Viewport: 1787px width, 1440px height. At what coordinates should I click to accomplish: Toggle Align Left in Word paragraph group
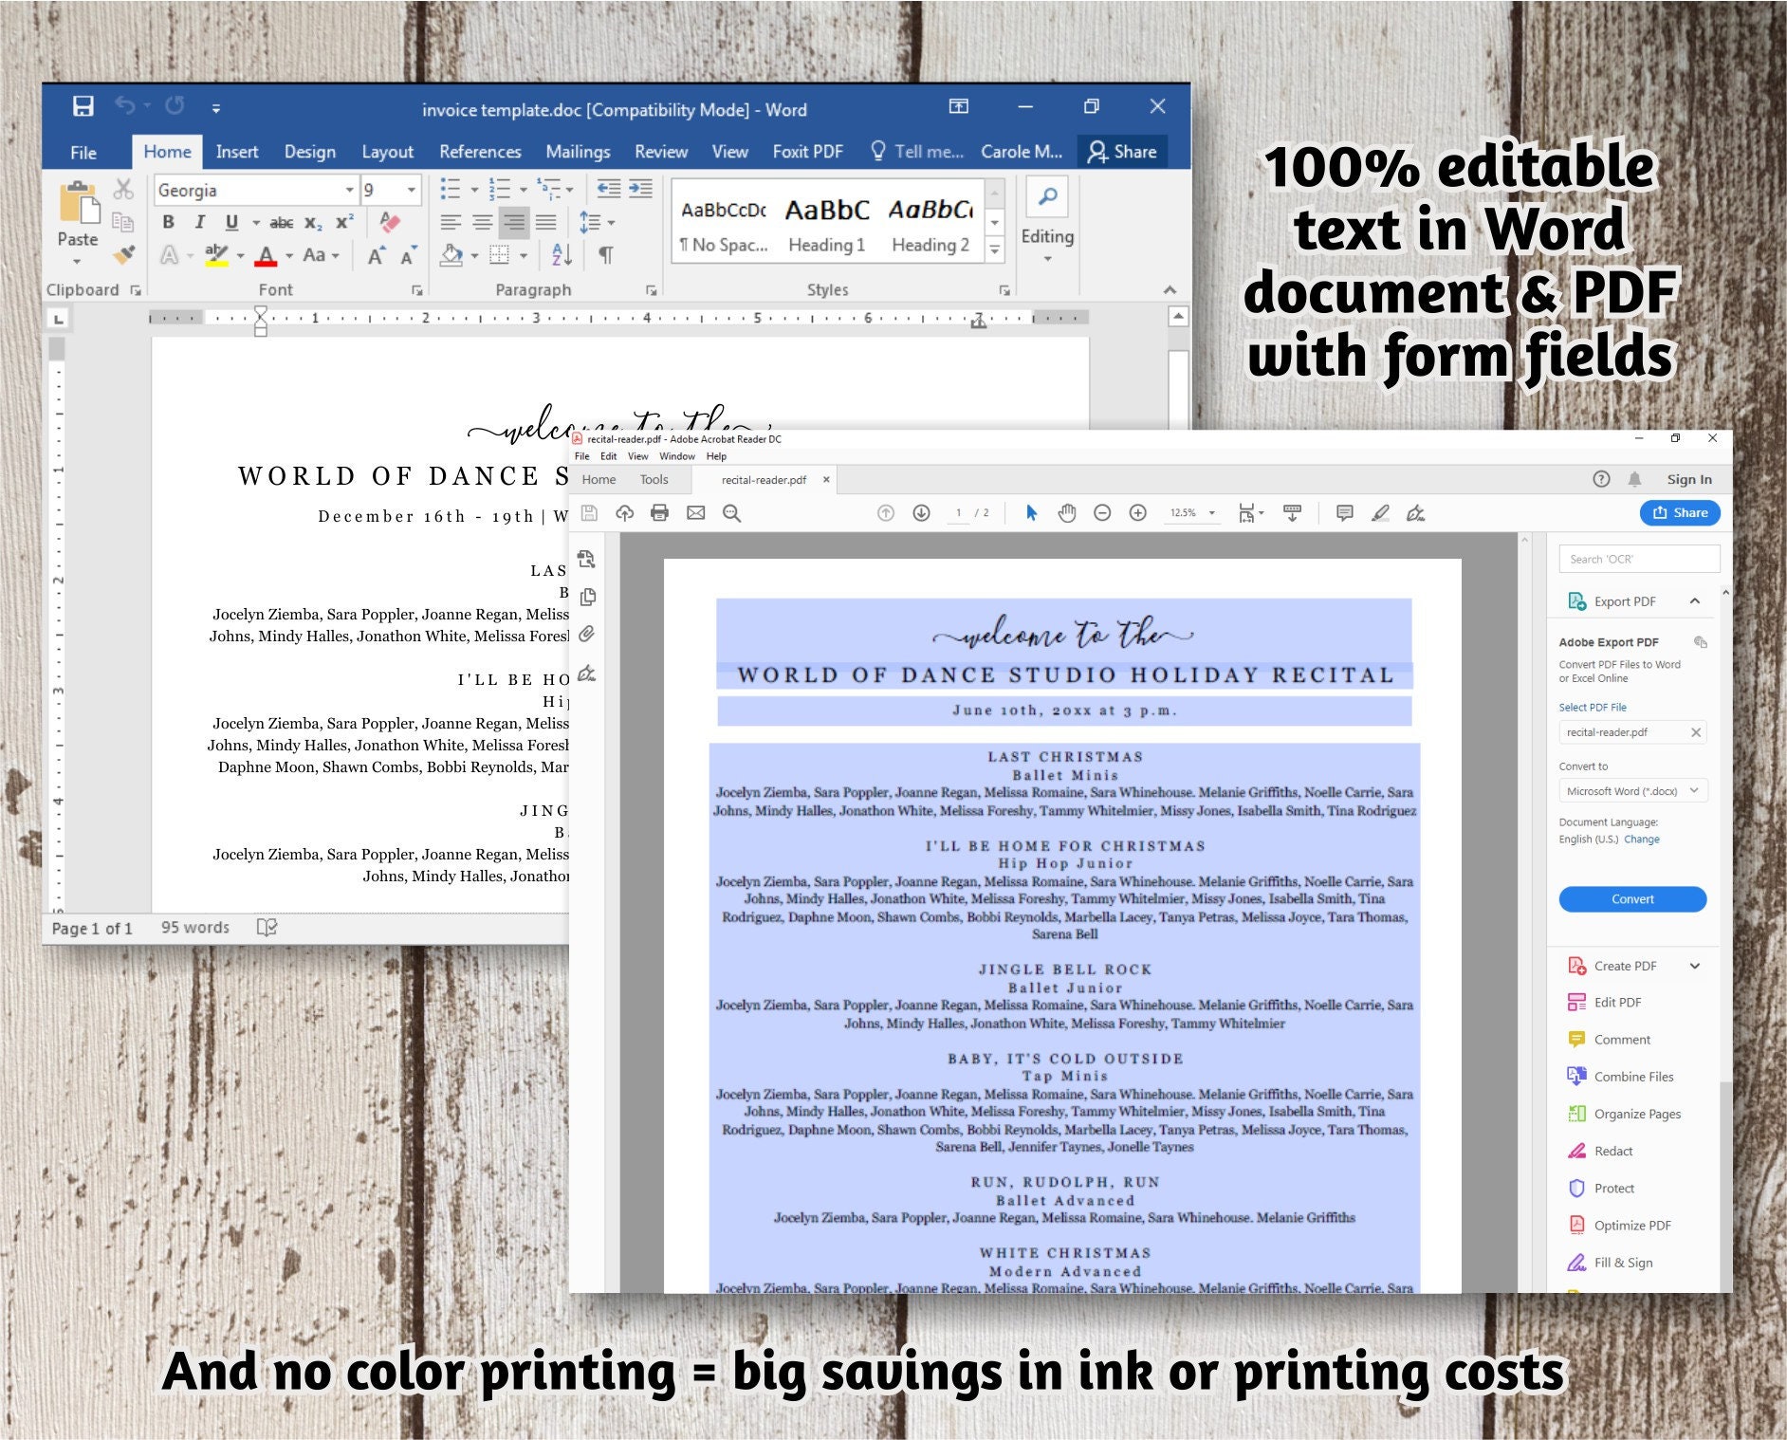pyautogui.click(x=451, y=223)
